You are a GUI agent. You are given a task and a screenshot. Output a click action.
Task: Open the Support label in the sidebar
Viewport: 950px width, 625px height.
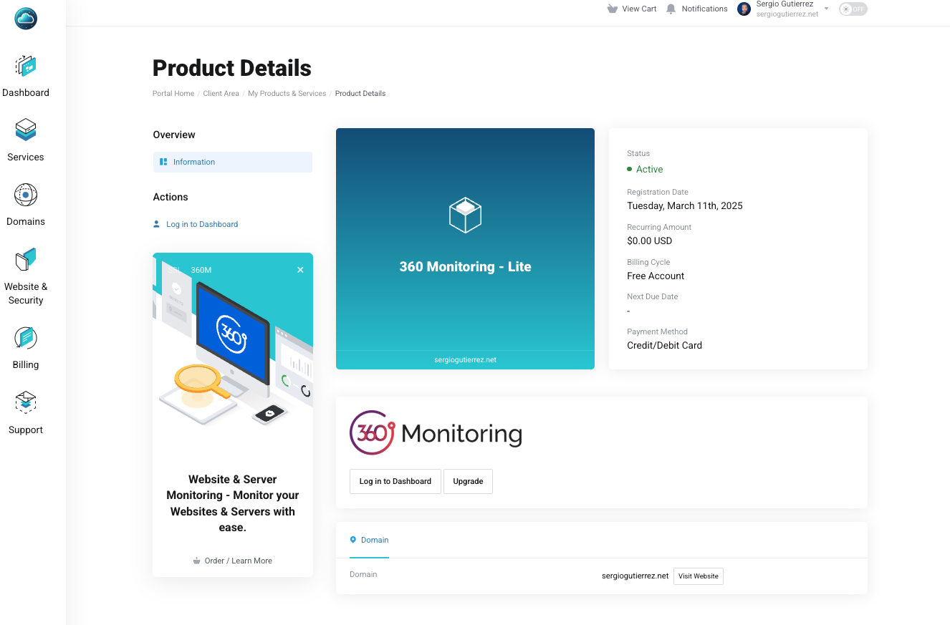pos(26,430)
